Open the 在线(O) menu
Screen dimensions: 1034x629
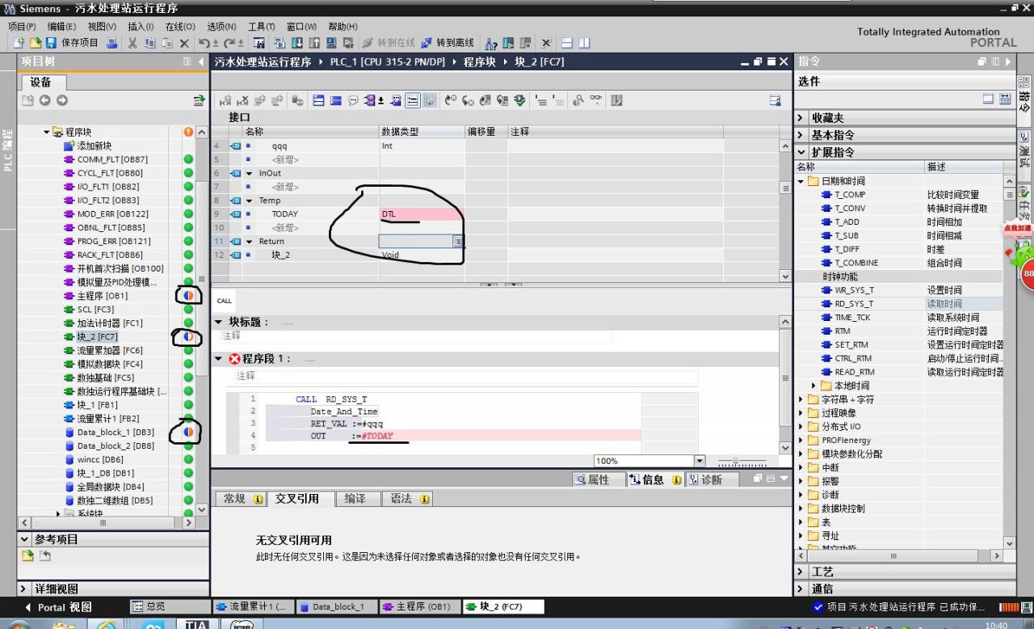tap(180, 27)
